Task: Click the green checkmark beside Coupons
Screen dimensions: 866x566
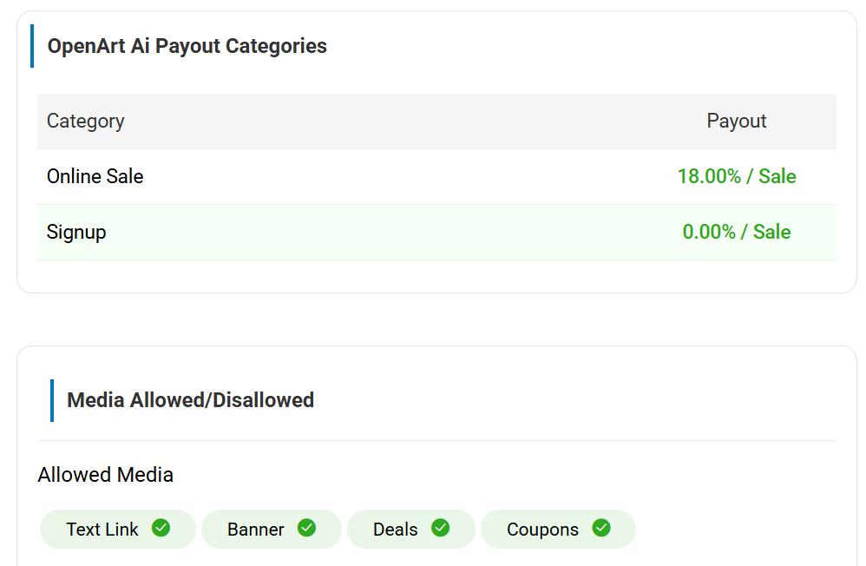Action: point(601,528)
